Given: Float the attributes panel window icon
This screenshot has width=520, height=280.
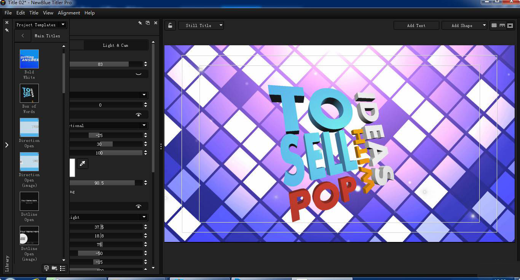Looking at the screenshot, I should pos(148,23).
